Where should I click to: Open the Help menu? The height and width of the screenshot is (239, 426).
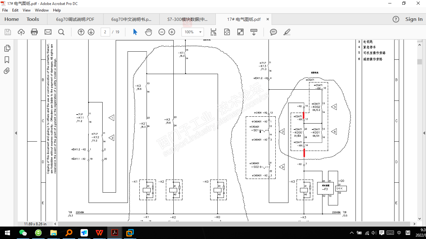57,10
